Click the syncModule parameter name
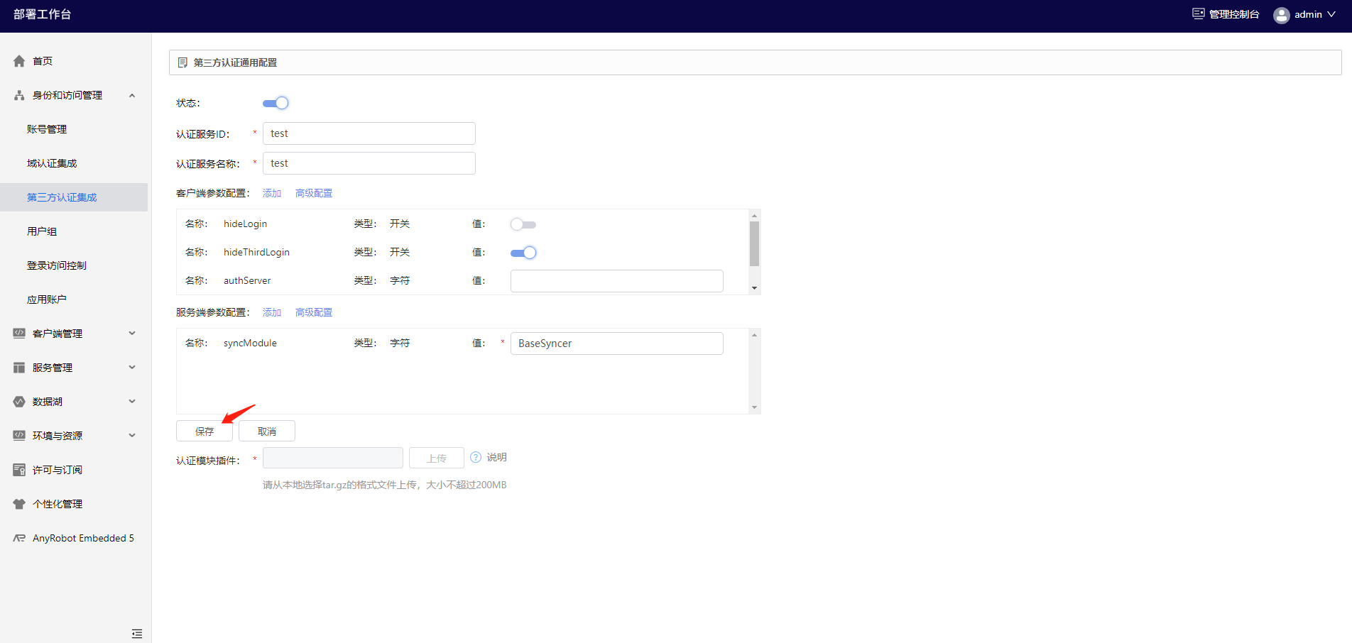This screenshot has height=643, width=1352. (250, 343)
